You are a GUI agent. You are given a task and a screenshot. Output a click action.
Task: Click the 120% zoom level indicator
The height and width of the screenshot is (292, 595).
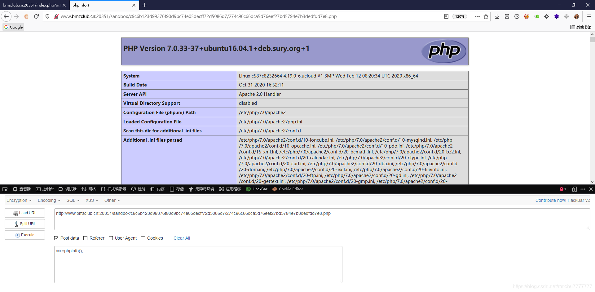(460, 16)
